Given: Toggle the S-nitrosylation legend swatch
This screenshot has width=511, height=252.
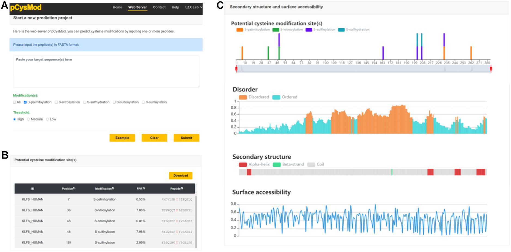Looking at the screenshot, I should pyautogui.click(x=276, y=30).
